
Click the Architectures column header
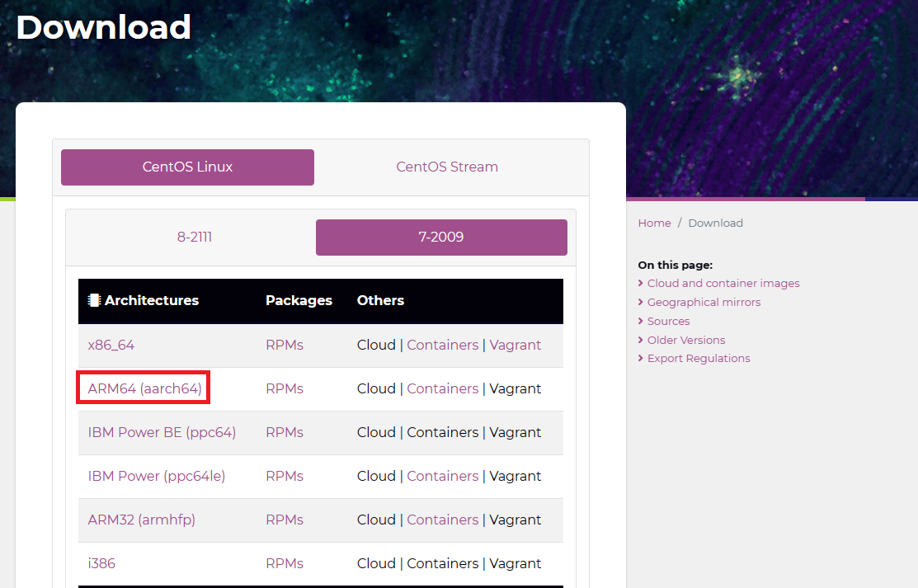point(152,300)
